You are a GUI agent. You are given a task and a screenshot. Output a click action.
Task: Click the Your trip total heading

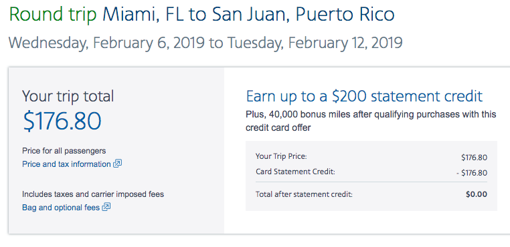click(68, 96)
